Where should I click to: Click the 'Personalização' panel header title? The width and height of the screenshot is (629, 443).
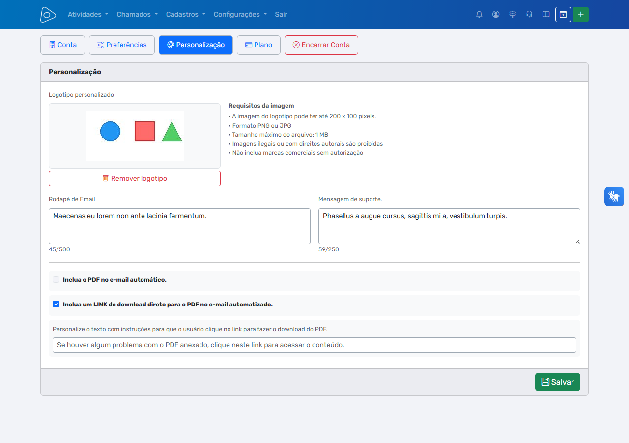coord(75,72)
